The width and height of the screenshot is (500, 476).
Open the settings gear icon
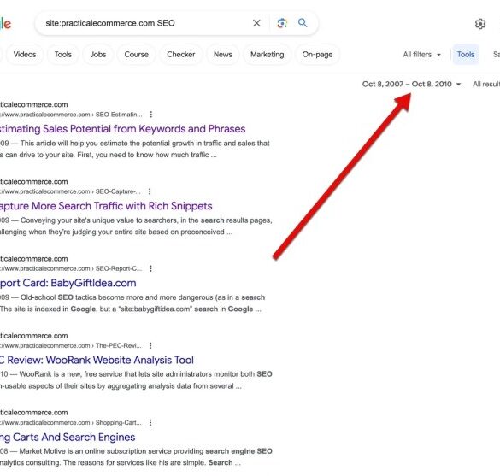coord(479,24)
